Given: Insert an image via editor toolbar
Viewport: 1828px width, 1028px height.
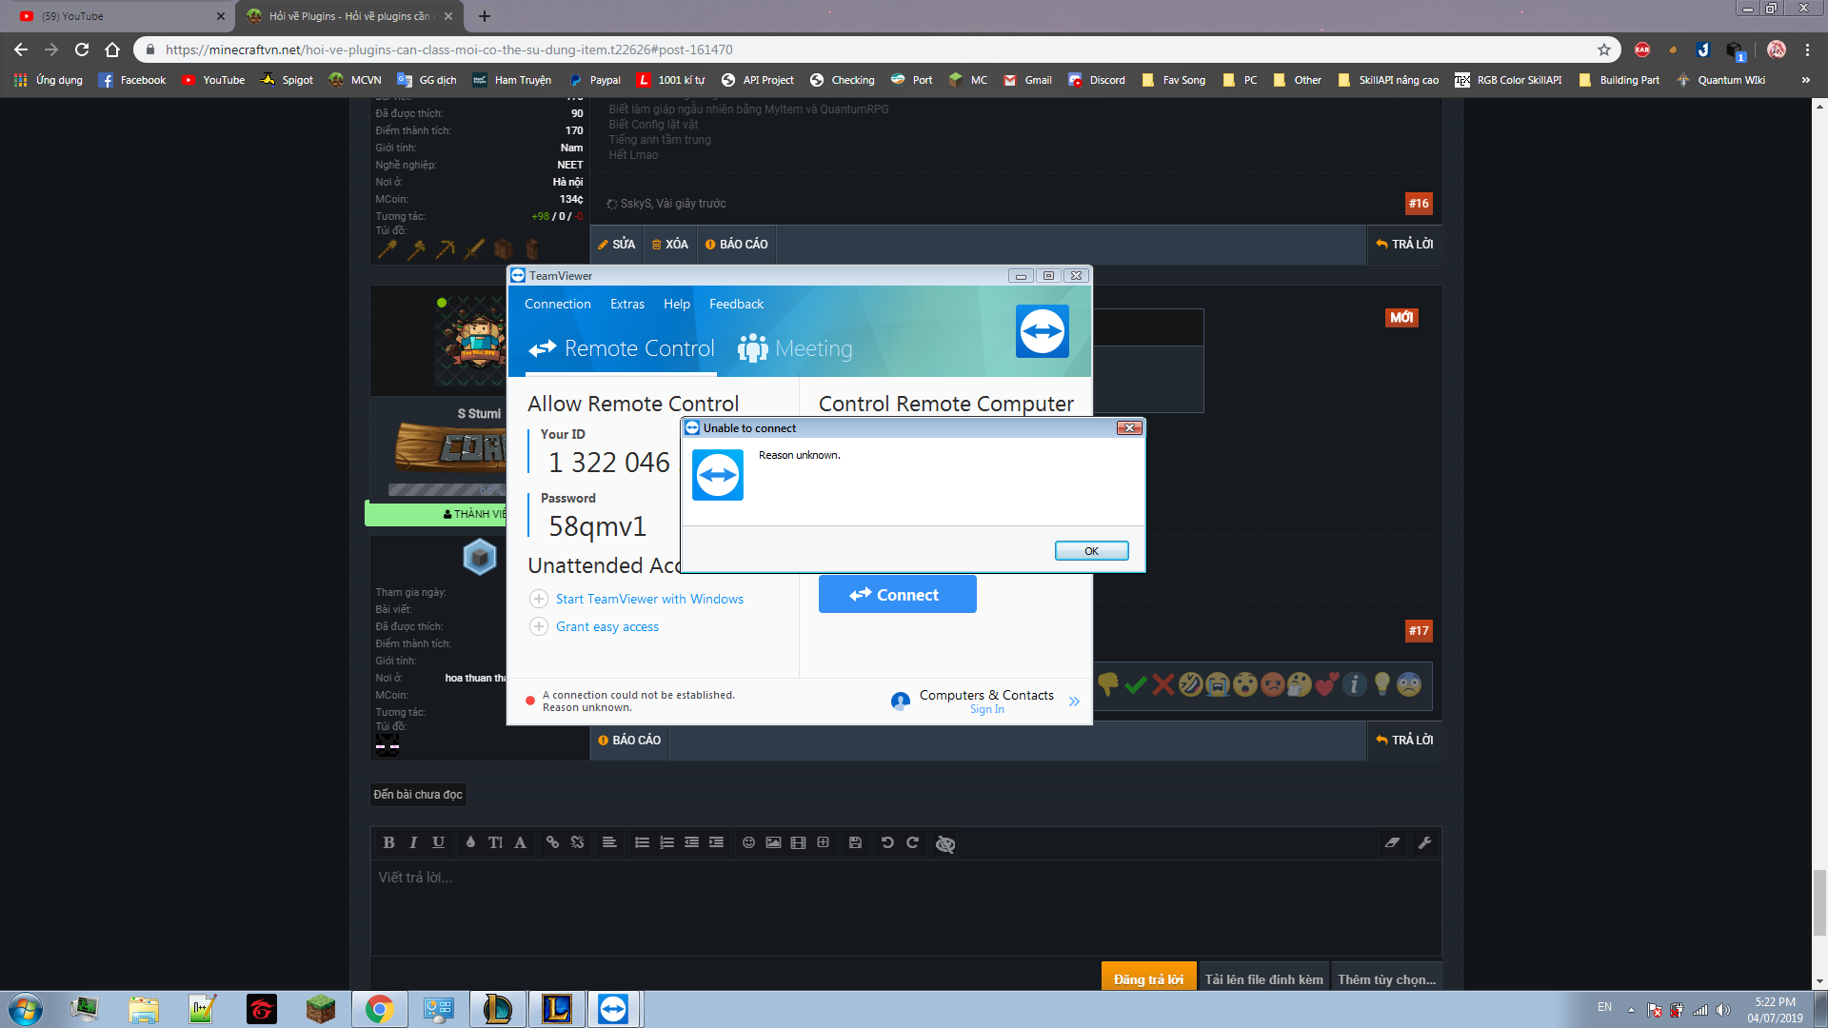Looking at the screenshot, I should click(773, 842).
